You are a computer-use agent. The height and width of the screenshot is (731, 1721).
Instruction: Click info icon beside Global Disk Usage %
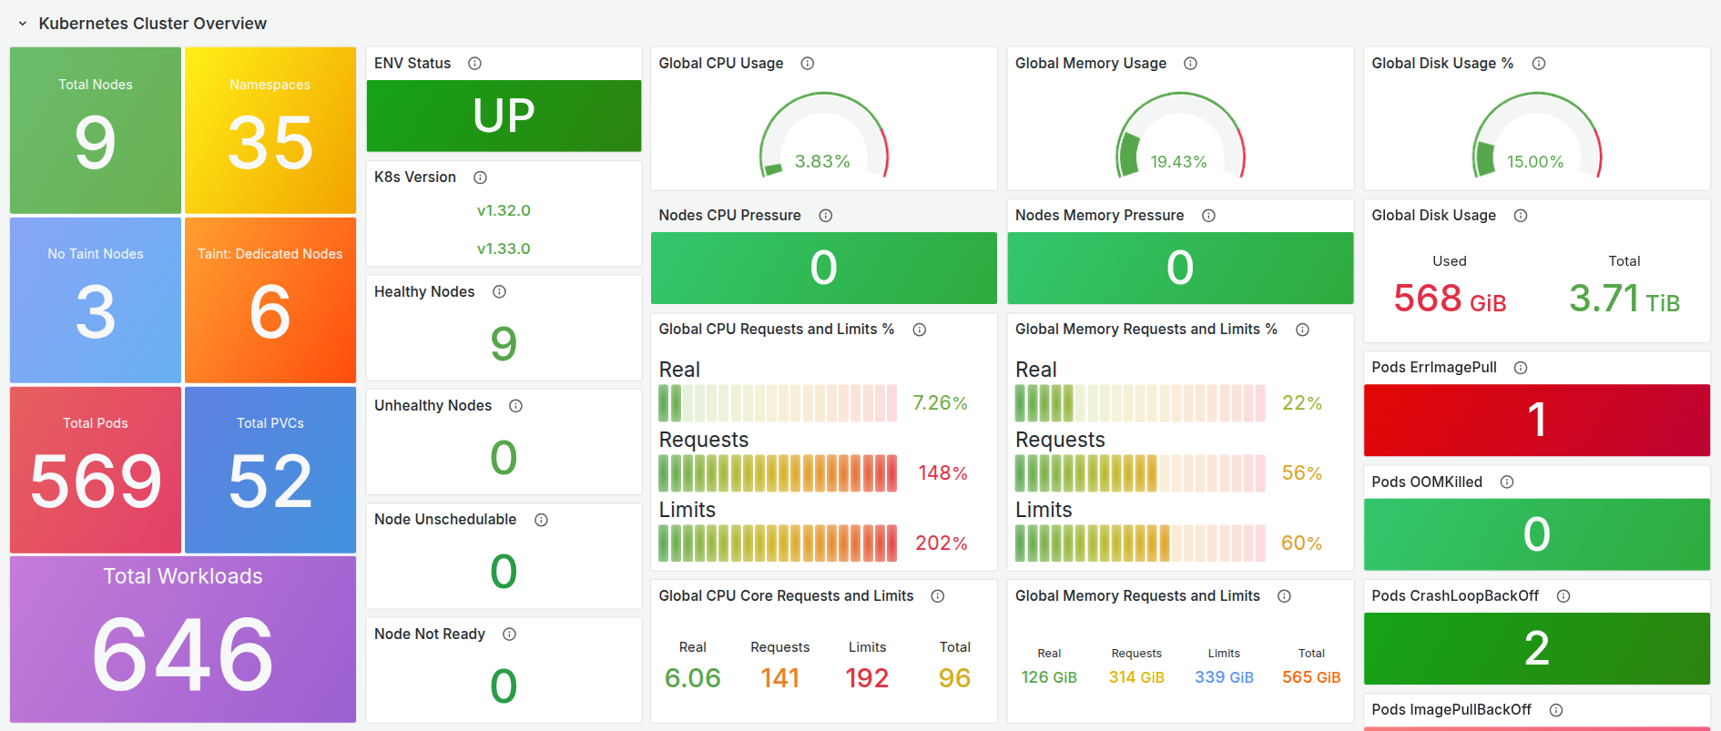click(1539, 64)
